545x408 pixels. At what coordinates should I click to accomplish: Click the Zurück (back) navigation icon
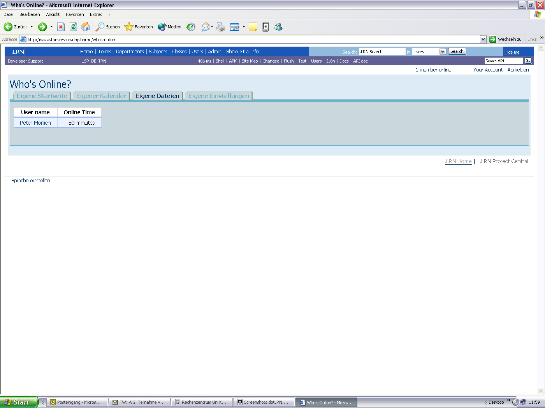8,27
